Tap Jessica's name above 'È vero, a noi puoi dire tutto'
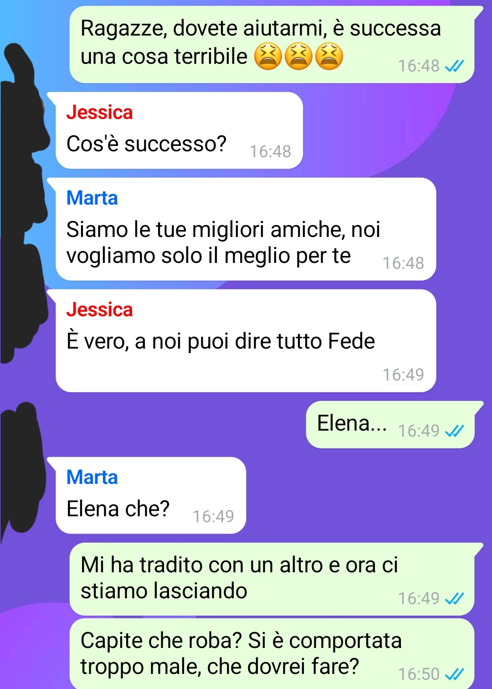The height and width of the screenshot is (689, 492). [x=99, y=310]
